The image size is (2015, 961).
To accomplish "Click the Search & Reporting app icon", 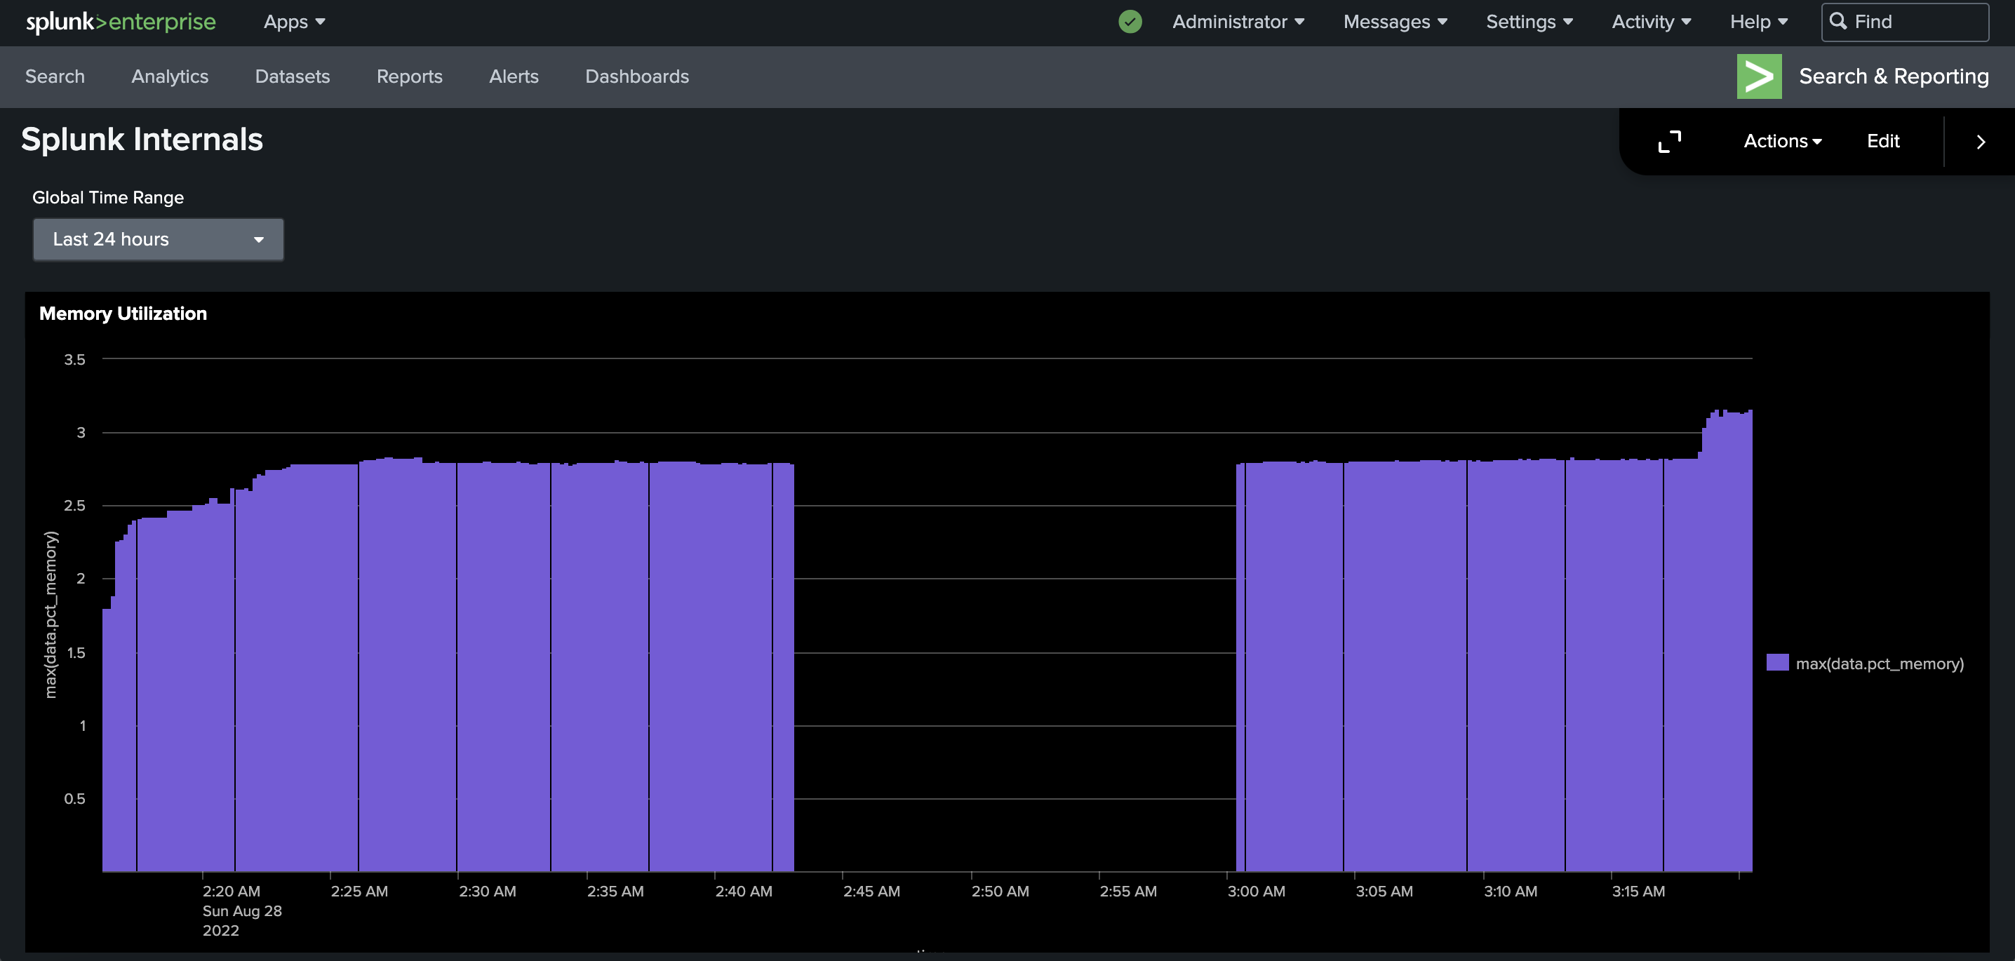I will pyautogui.click(x=1759, y=76).
